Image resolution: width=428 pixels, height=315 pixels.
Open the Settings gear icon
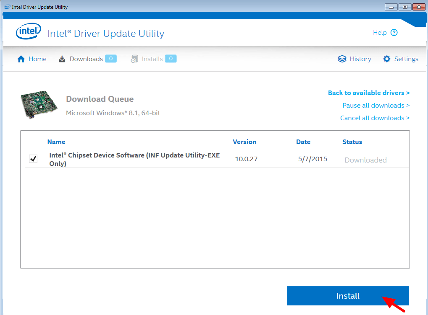(387, 59)
